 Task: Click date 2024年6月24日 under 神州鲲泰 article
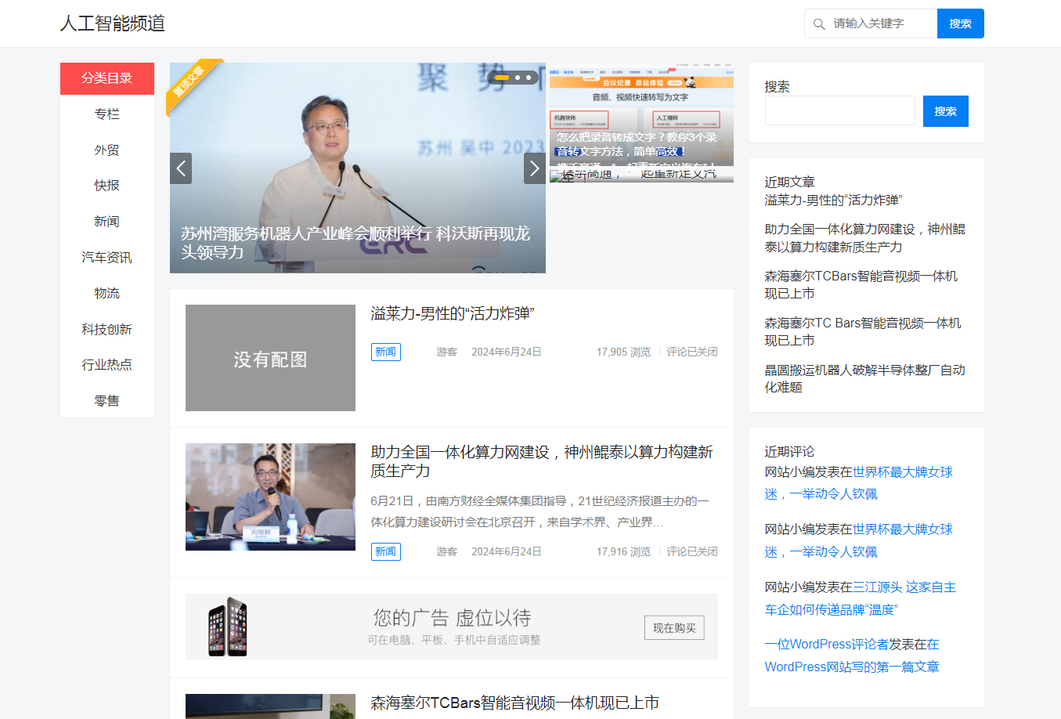(507, 551)
